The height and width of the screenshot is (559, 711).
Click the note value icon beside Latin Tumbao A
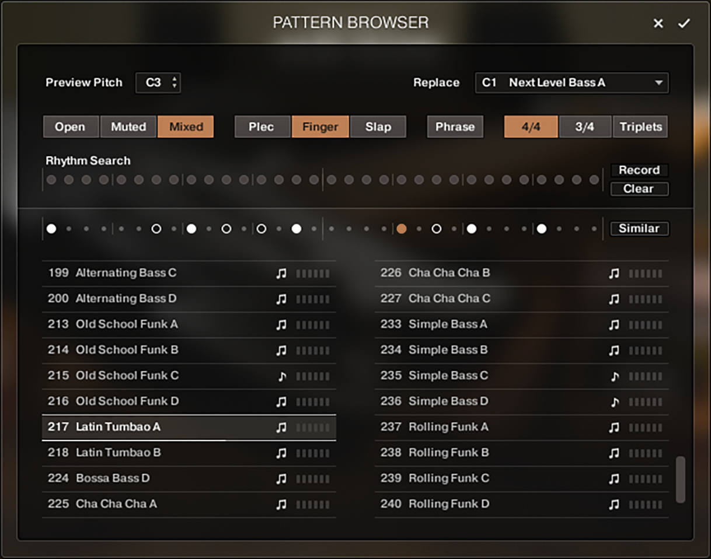coord(281,427)
